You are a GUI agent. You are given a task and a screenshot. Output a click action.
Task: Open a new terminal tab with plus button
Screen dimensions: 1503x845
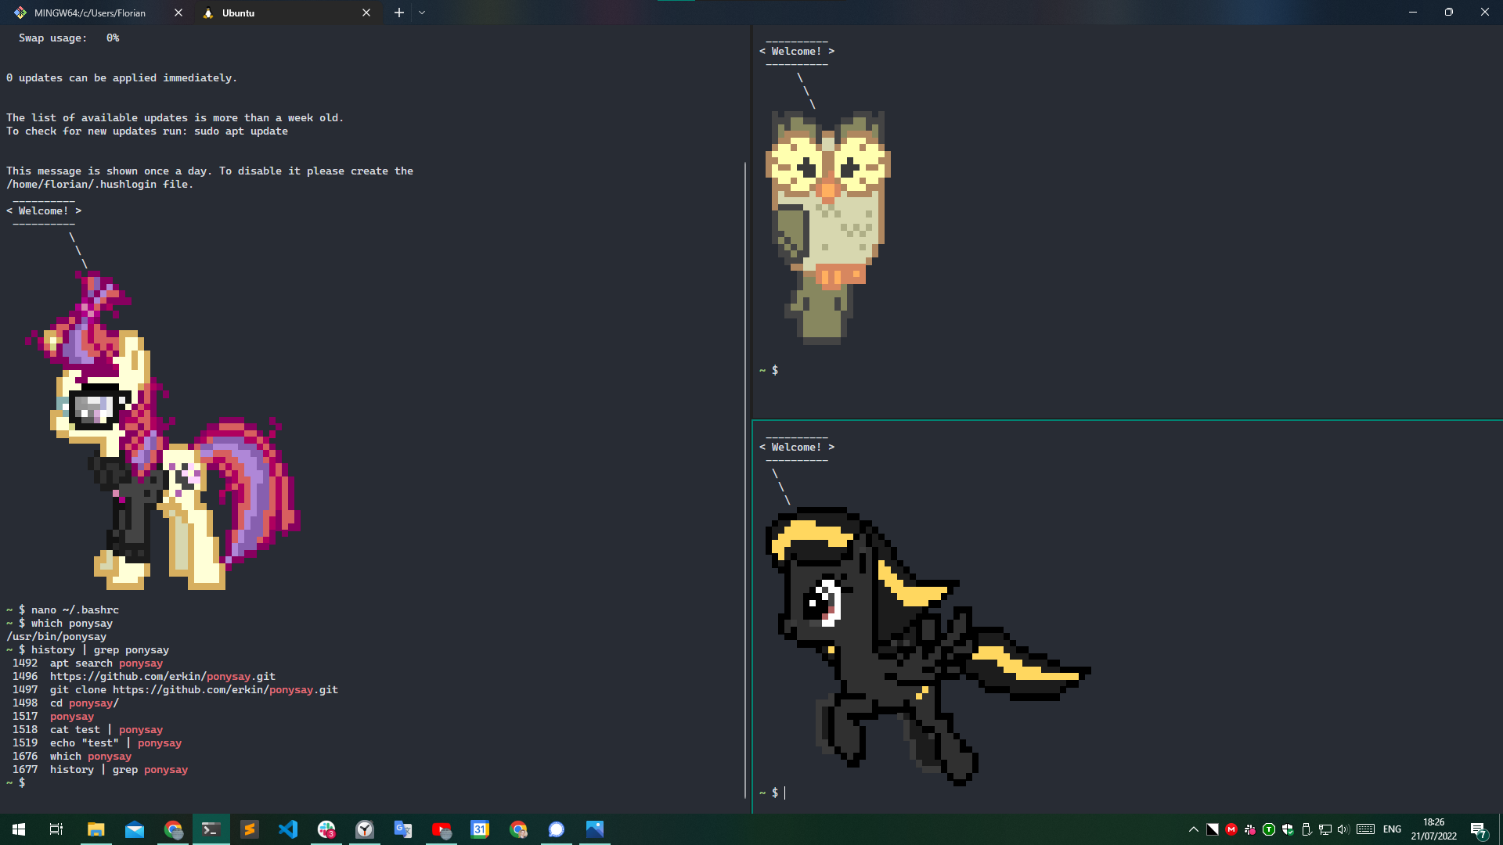point(399,13)
